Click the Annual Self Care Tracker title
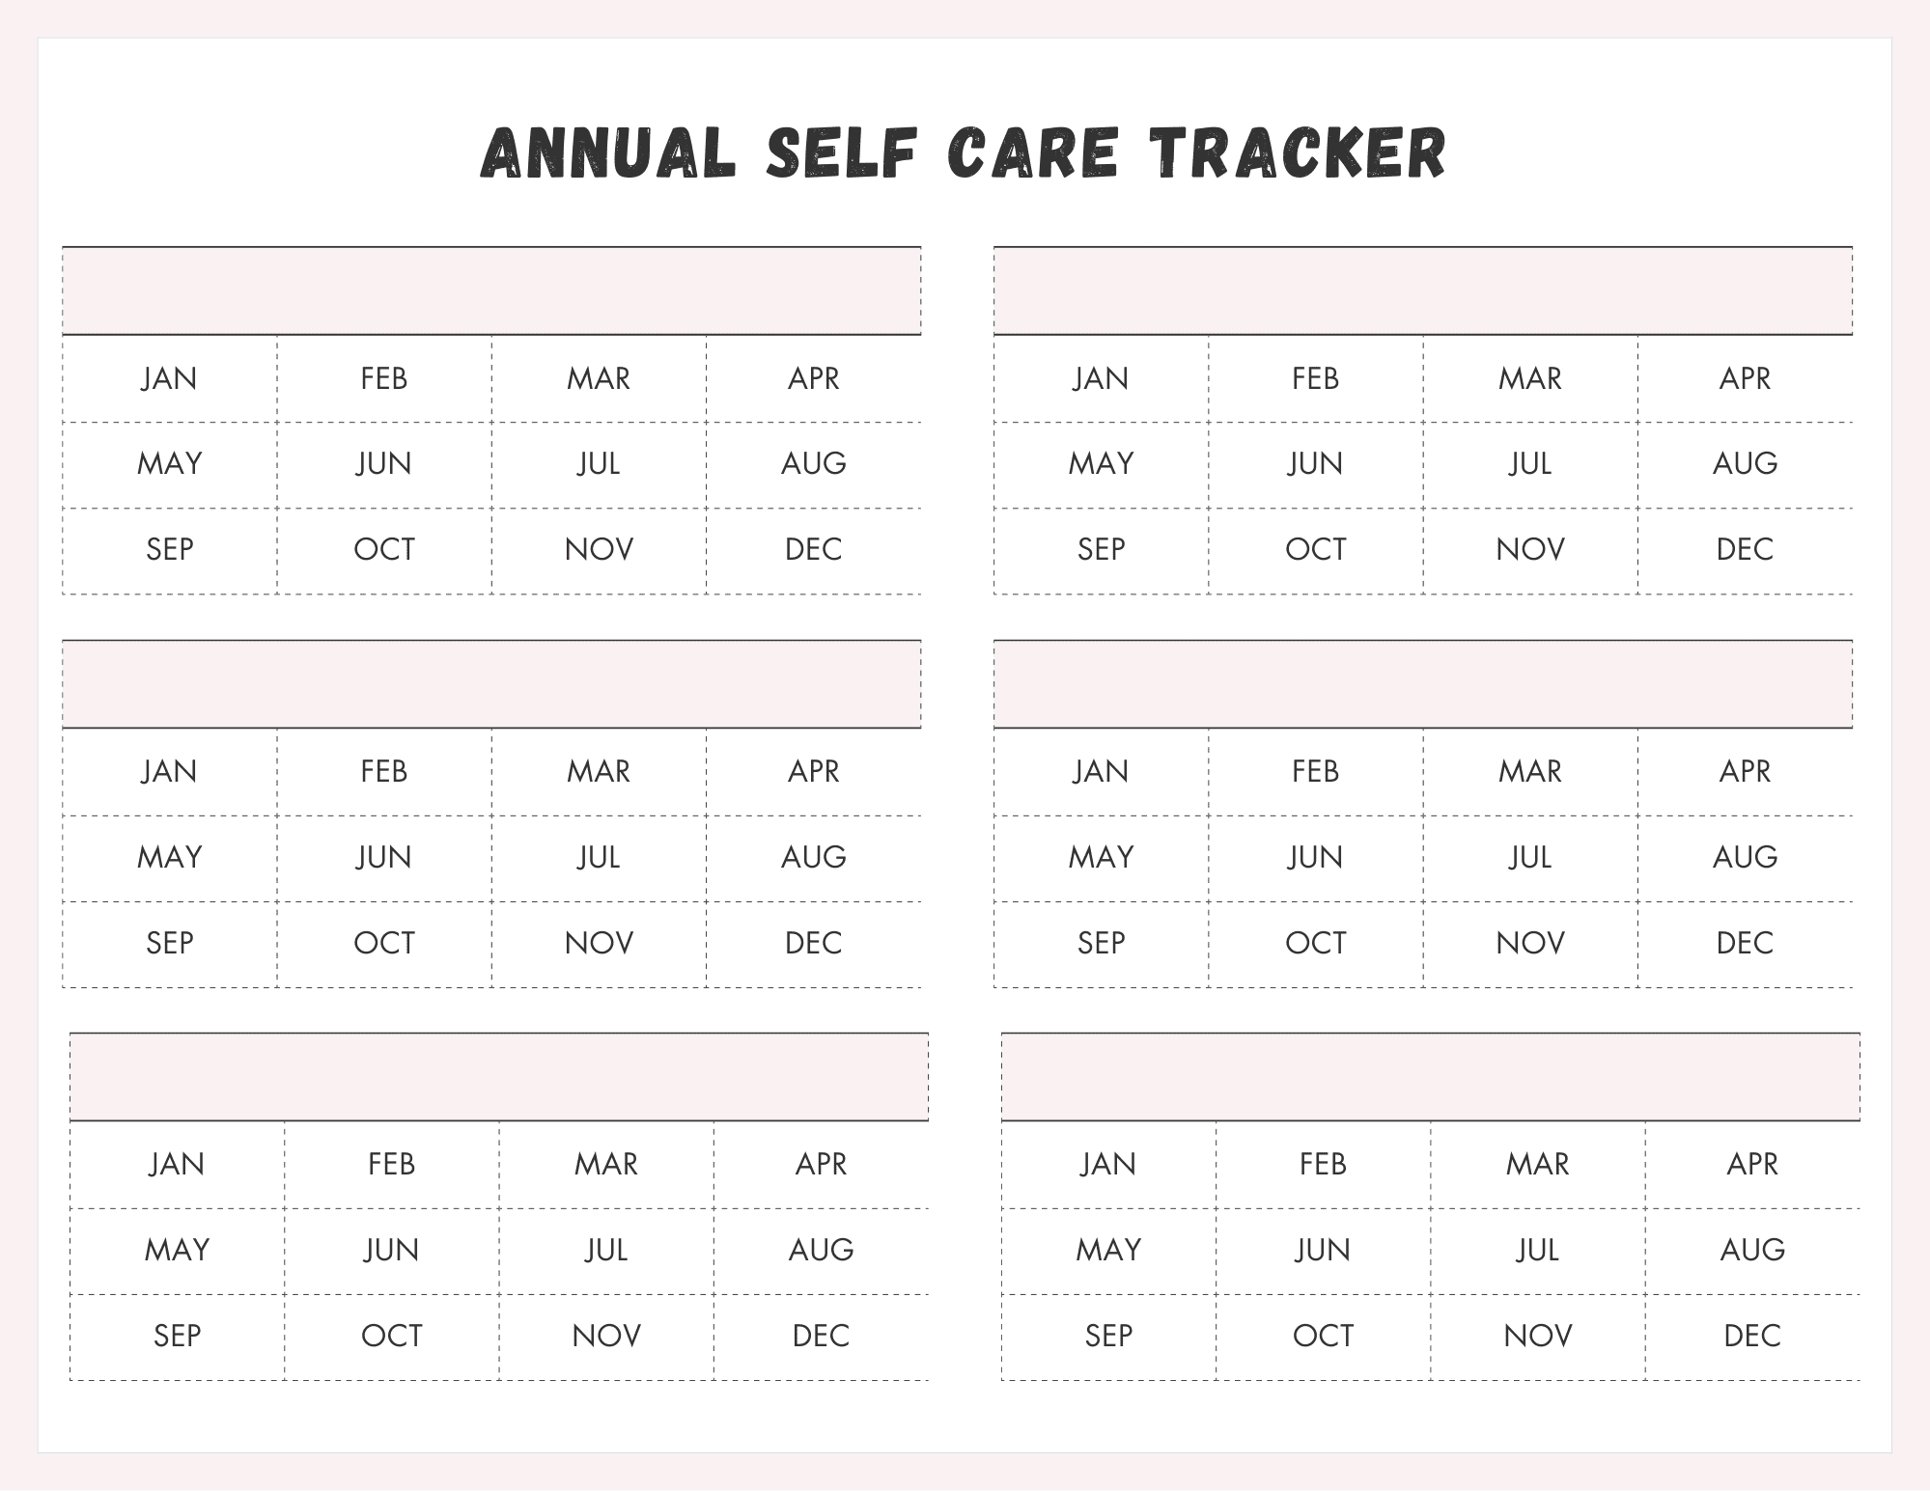 click(x=964, y=152)
